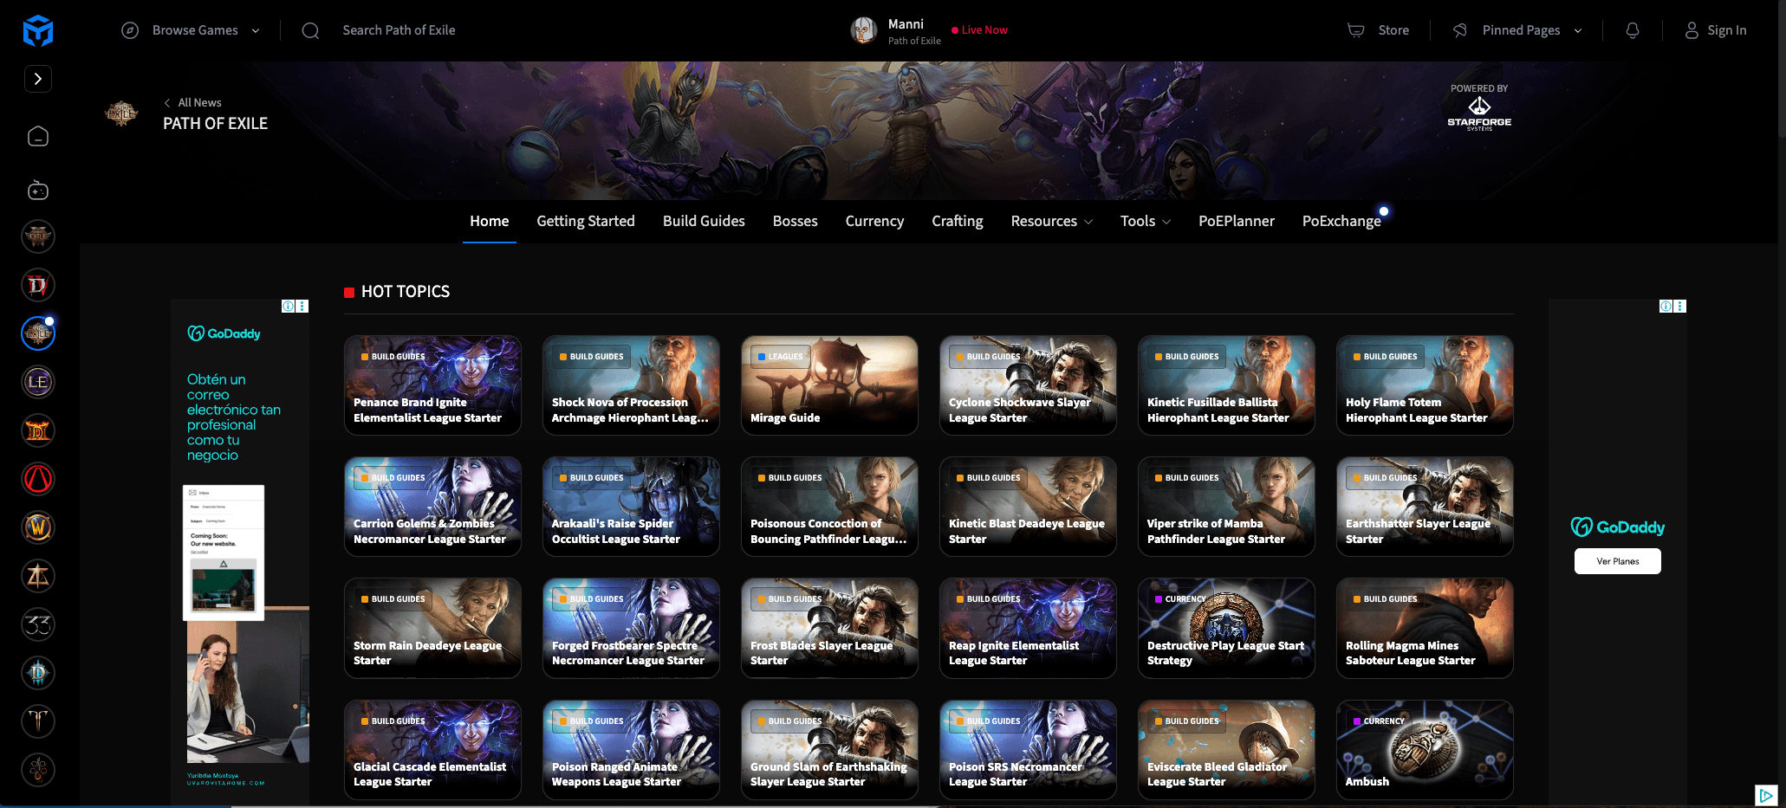
Task: Expand the Resources menu
Action: pos(1051,221)
